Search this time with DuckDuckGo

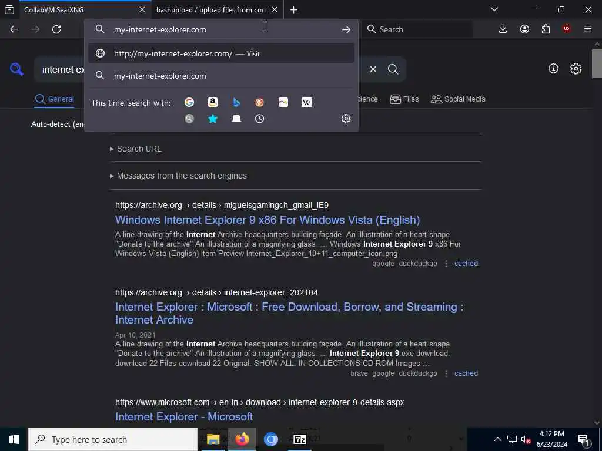(259, 102)
